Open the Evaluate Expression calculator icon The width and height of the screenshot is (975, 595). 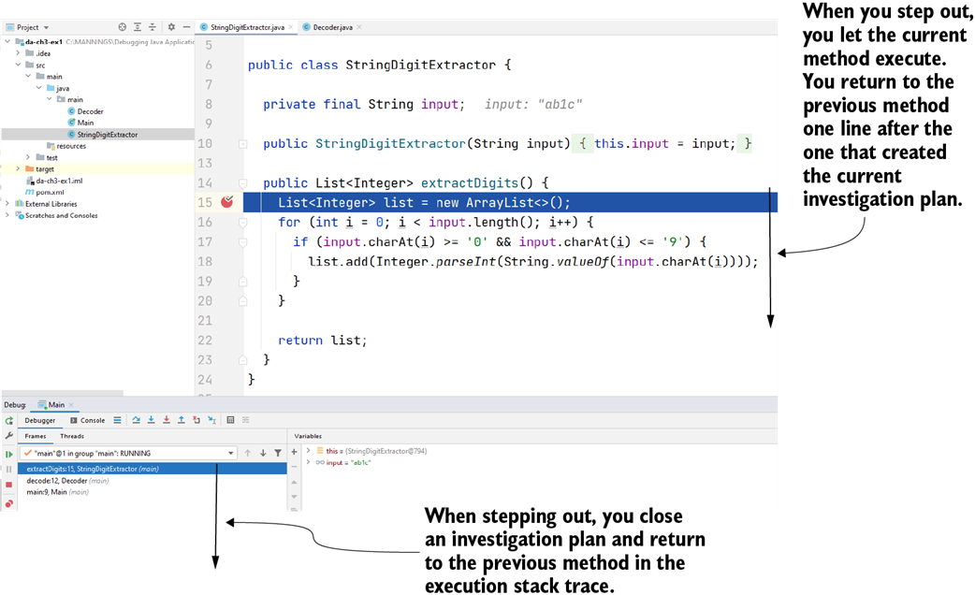230,419
